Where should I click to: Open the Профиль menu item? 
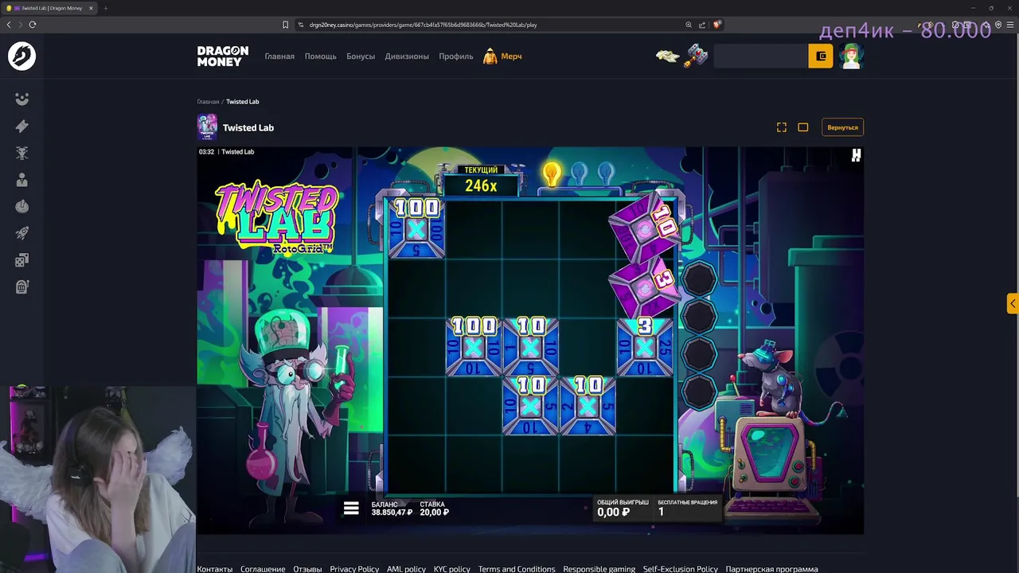(456, 57)
